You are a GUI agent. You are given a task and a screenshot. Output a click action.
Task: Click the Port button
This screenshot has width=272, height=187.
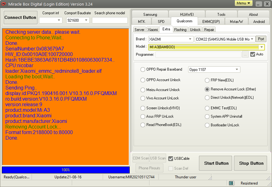[x=261, y=39]
